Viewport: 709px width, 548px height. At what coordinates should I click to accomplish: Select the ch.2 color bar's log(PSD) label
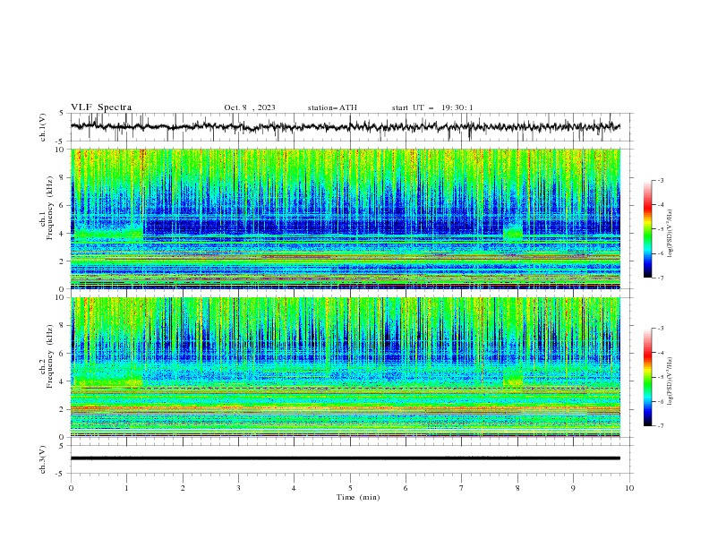coord(671,381)
